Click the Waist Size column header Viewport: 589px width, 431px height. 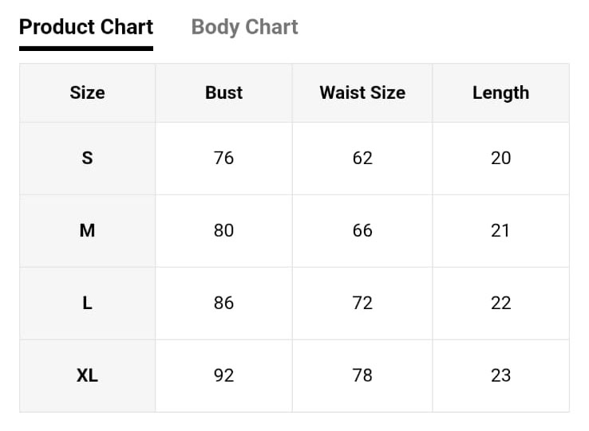click(x=362, y=92)
